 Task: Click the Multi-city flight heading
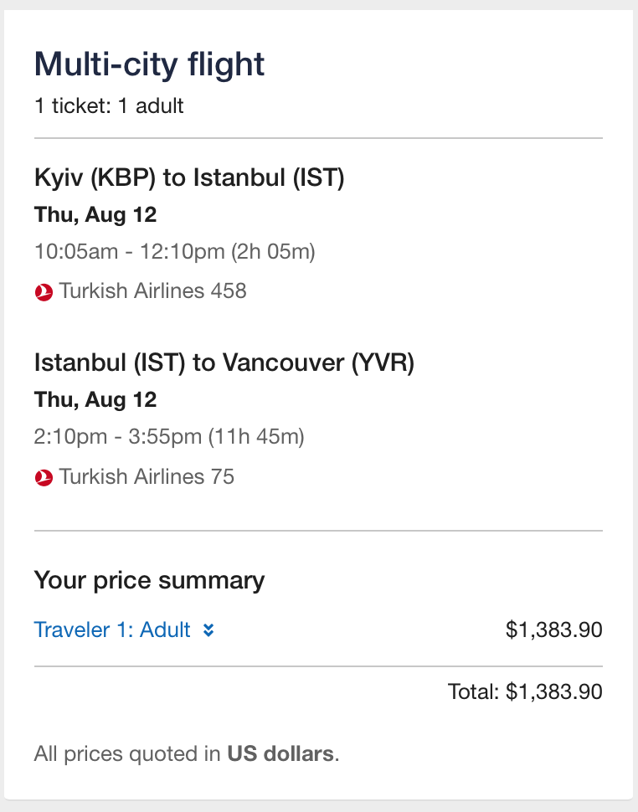coord(149,64)
